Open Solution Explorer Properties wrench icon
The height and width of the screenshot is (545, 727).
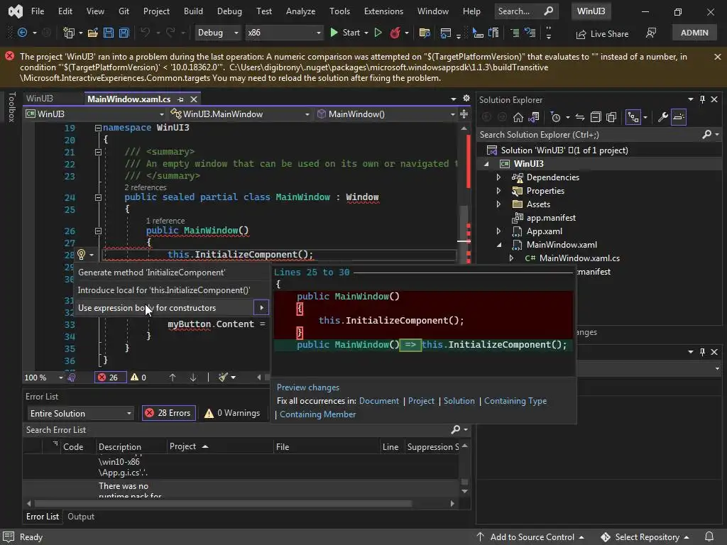coord(662,117)
